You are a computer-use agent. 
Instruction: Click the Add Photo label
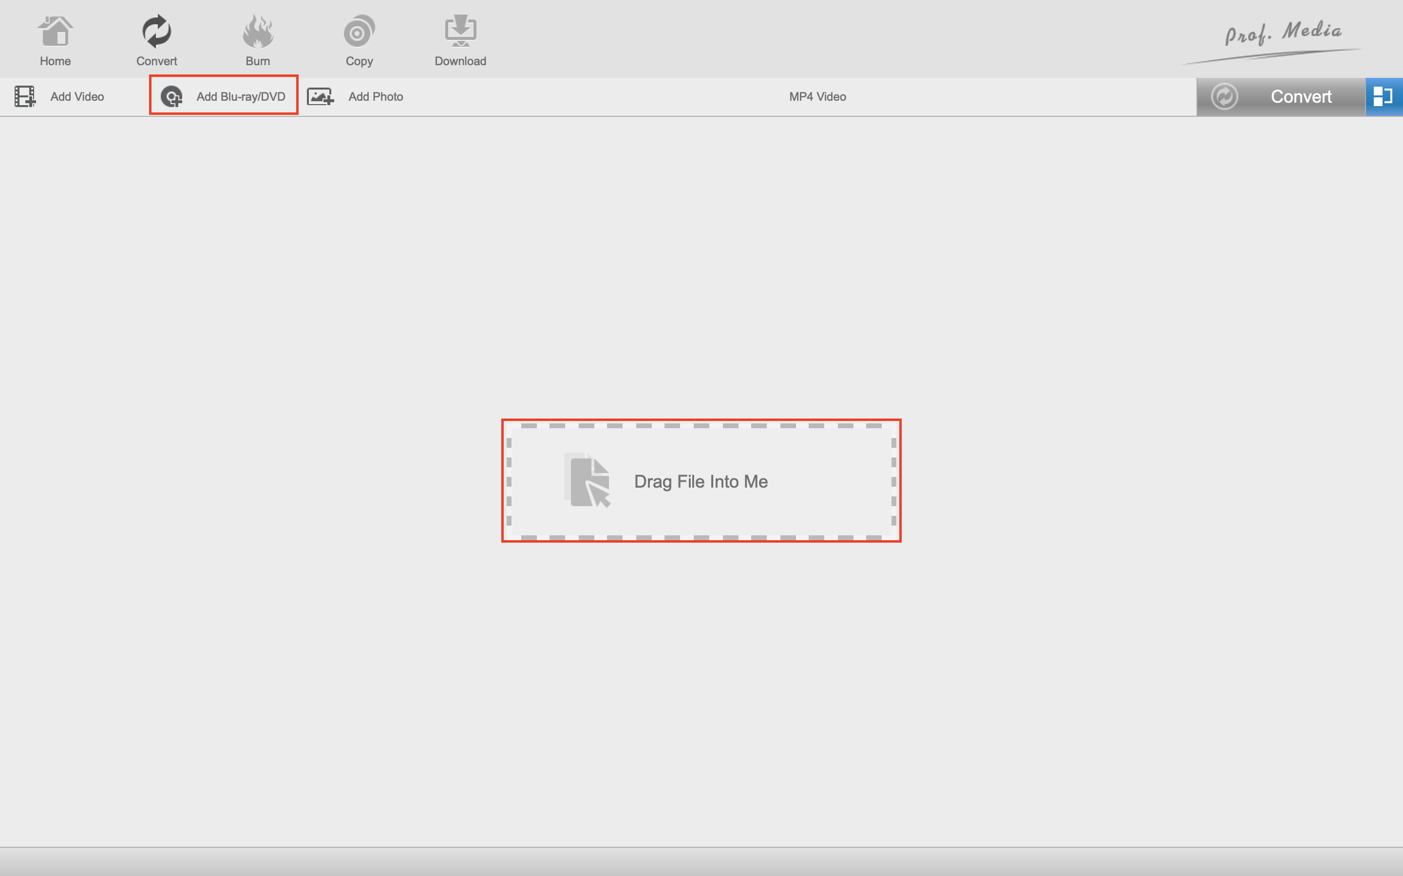click(x=376, y=97)
